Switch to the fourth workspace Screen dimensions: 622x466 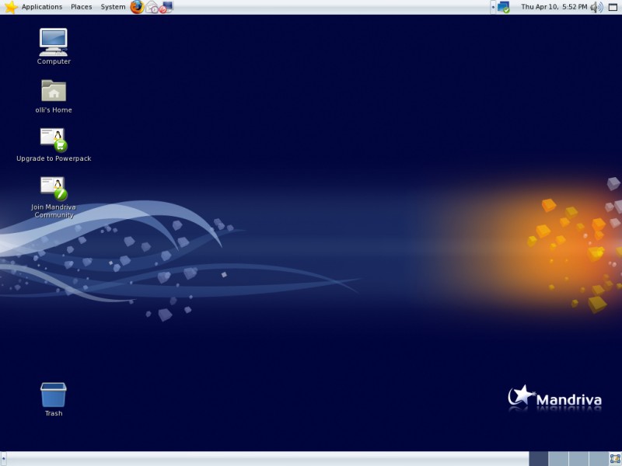pos(599,459)
